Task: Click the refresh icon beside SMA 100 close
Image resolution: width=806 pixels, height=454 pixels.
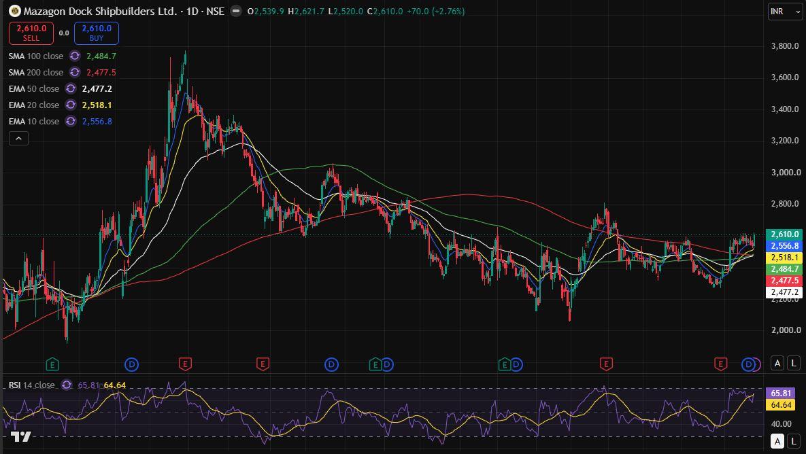Action: 75,56
